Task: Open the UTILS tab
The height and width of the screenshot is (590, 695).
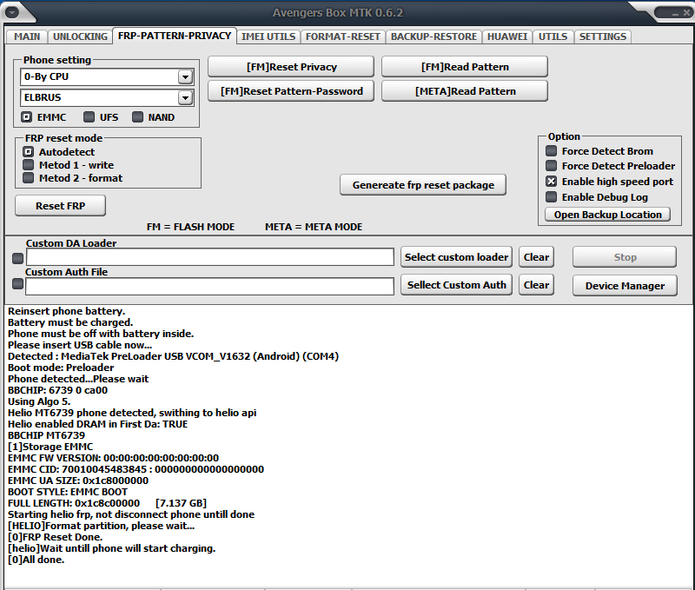Action: [x=553, y=36]
